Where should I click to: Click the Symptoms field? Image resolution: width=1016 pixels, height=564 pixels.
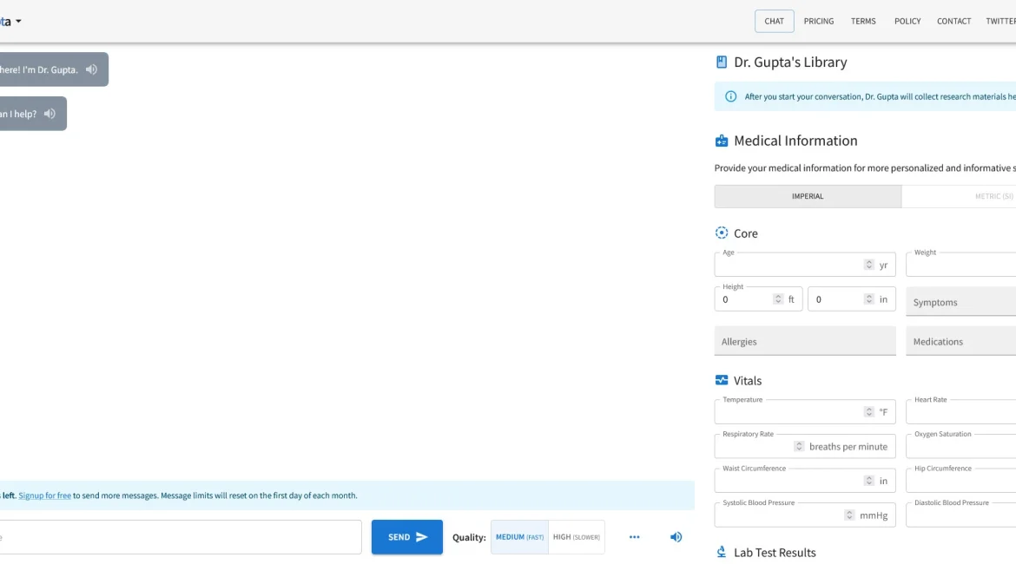click(961, 302)
